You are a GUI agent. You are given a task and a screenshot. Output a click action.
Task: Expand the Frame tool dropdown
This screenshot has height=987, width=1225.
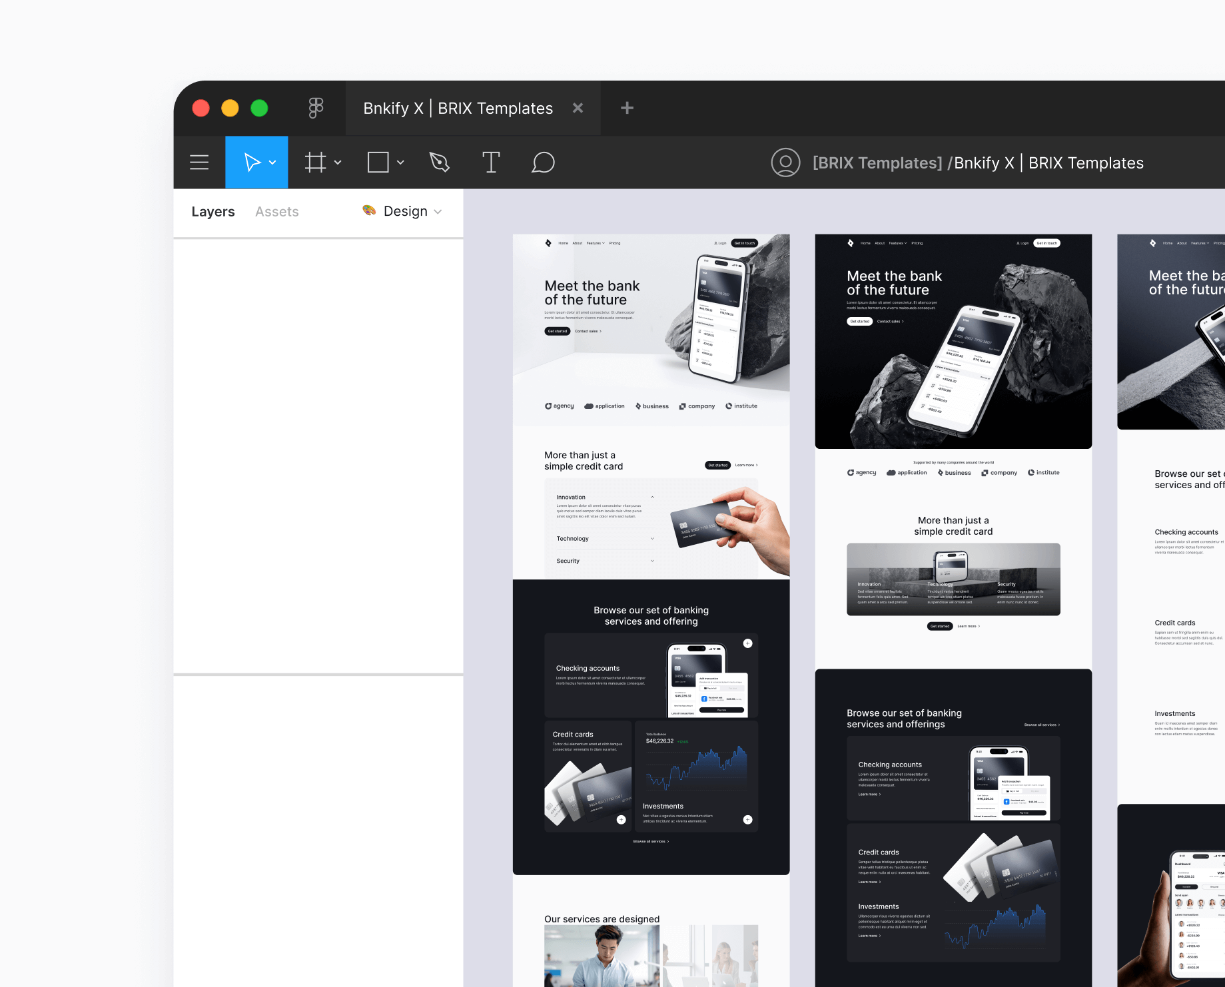click(x=338, y=163)
